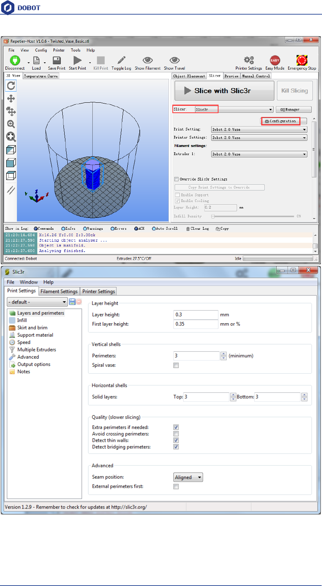The width and height of the screenshot is (322, 586).
Task: Expand the Disconnect dropdown arrow
Action: coord(28,62)
